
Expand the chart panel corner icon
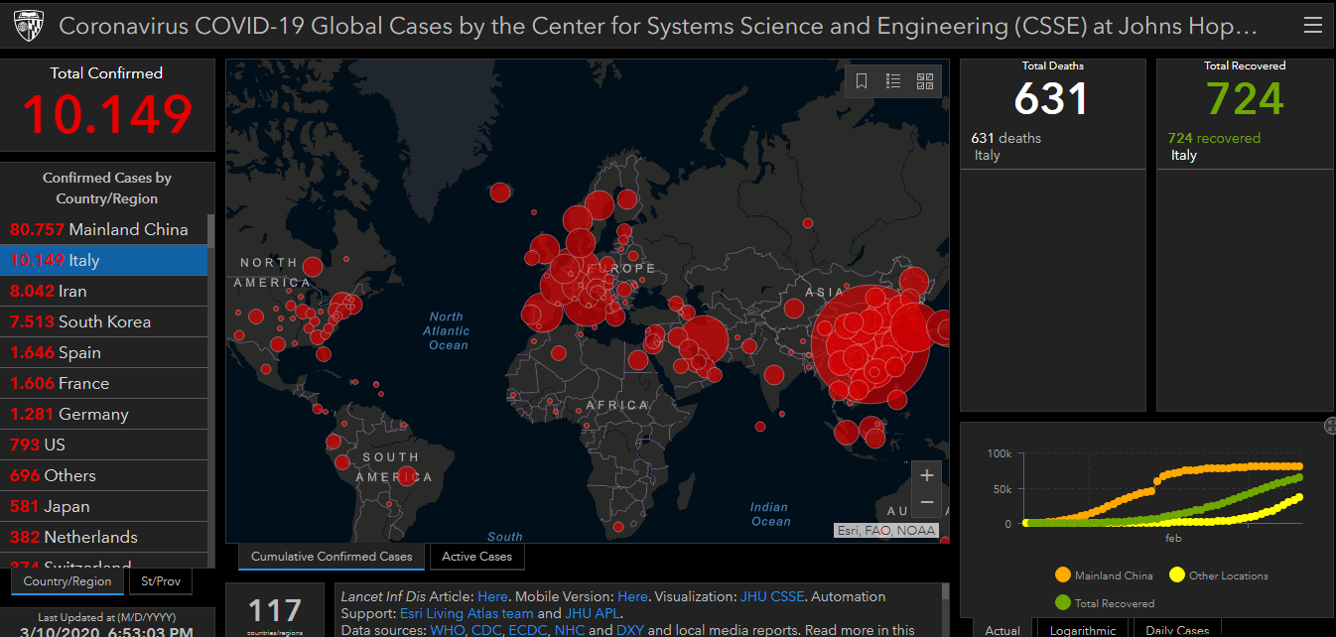pyautogui.click(x=1330, y=426)
